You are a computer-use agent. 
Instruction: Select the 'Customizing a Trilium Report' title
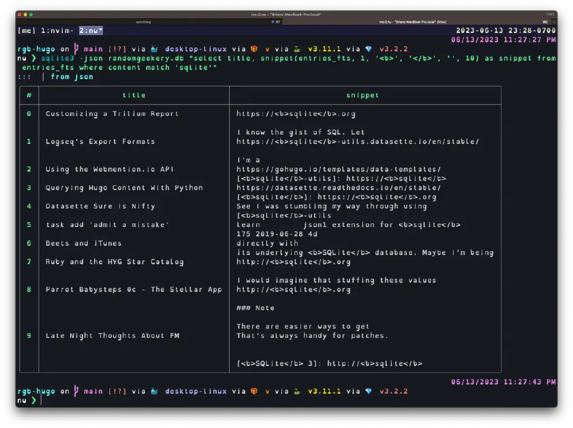tap(112, 114)
